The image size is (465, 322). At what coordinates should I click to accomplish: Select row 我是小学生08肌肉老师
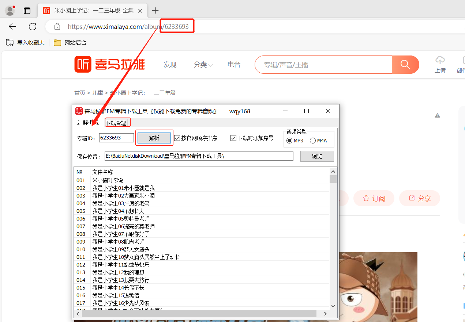coord(202,242)
